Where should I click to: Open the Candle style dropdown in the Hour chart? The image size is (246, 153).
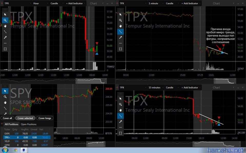tap(57, 3)
